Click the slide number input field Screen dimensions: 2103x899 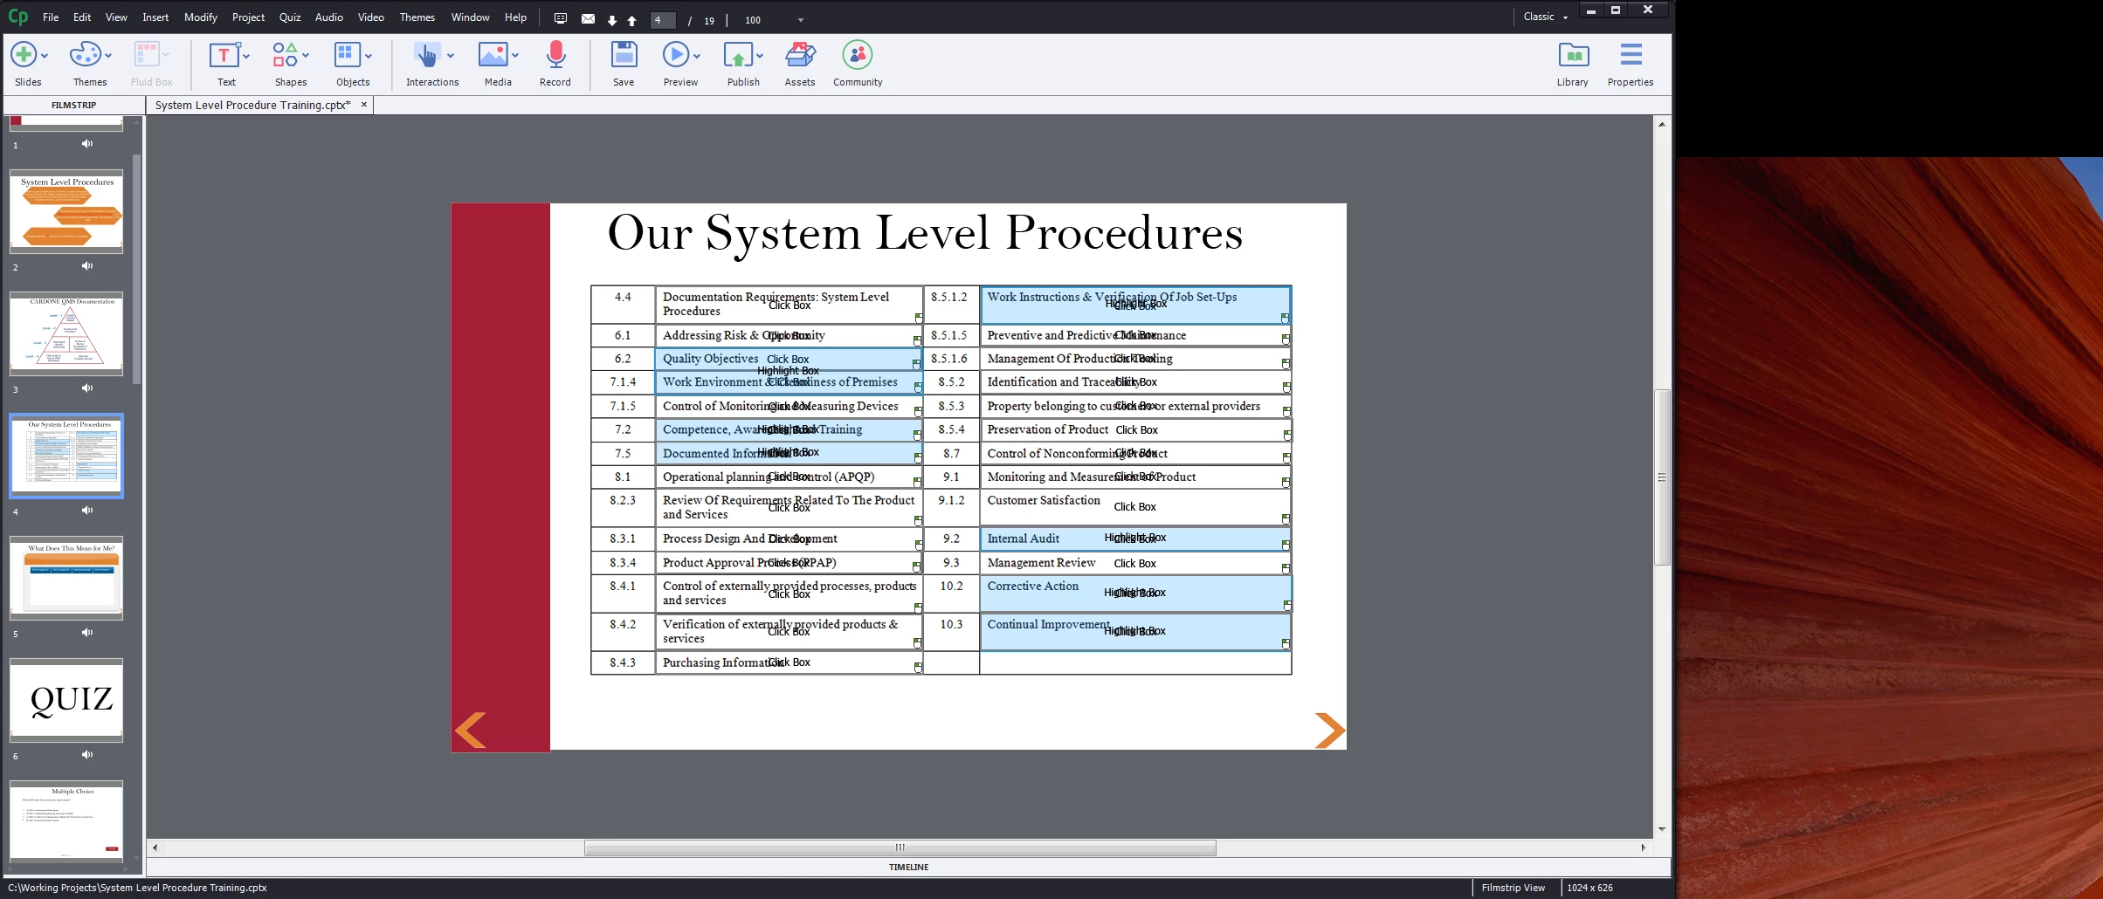click(x=663, y=20)
